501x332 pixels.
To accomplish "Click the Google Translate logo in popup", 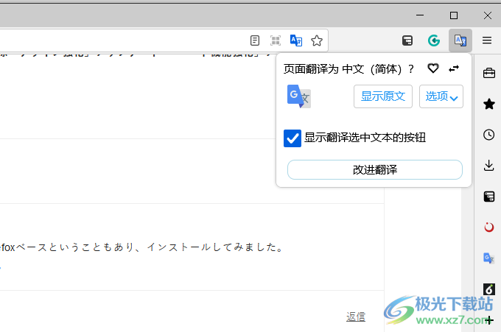I will pos(299,96).
